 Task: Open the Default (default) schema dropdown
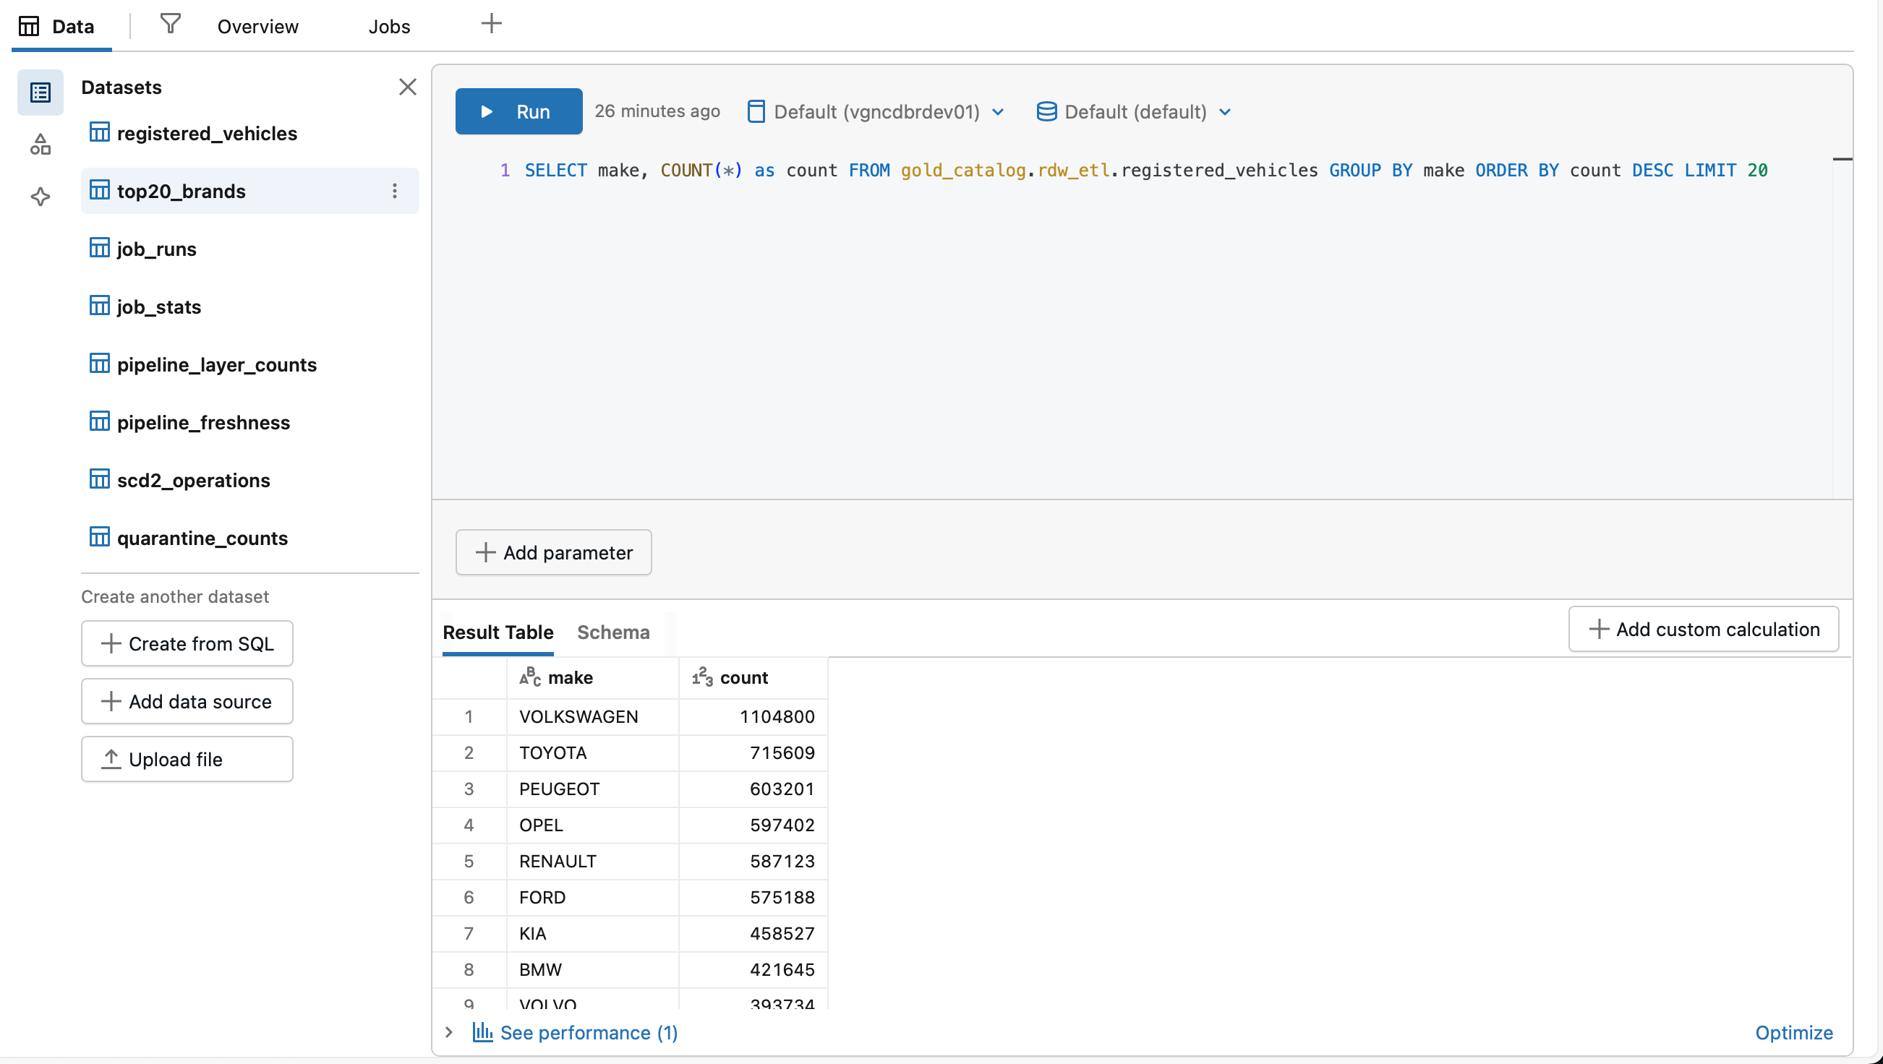coord(1135,112)
